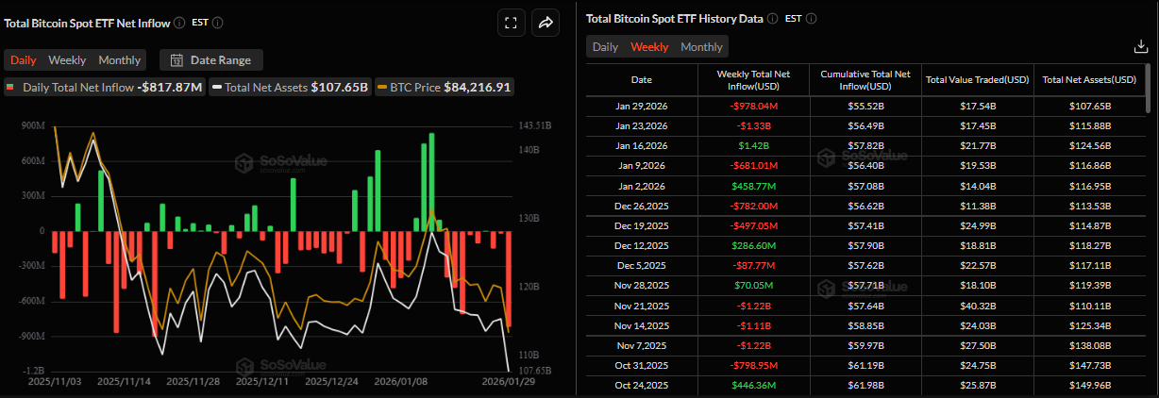Click info icon beside Net Inflow title

tap(179, 22)
